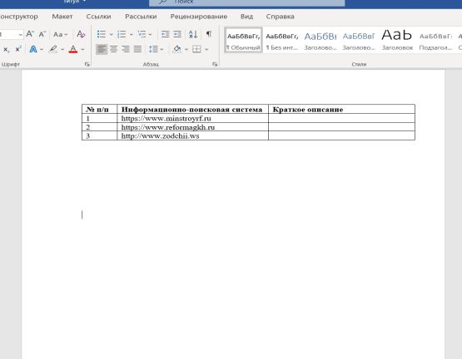Align text left
The width and height of the screenshot is (462, 359).
click(102, 49)
